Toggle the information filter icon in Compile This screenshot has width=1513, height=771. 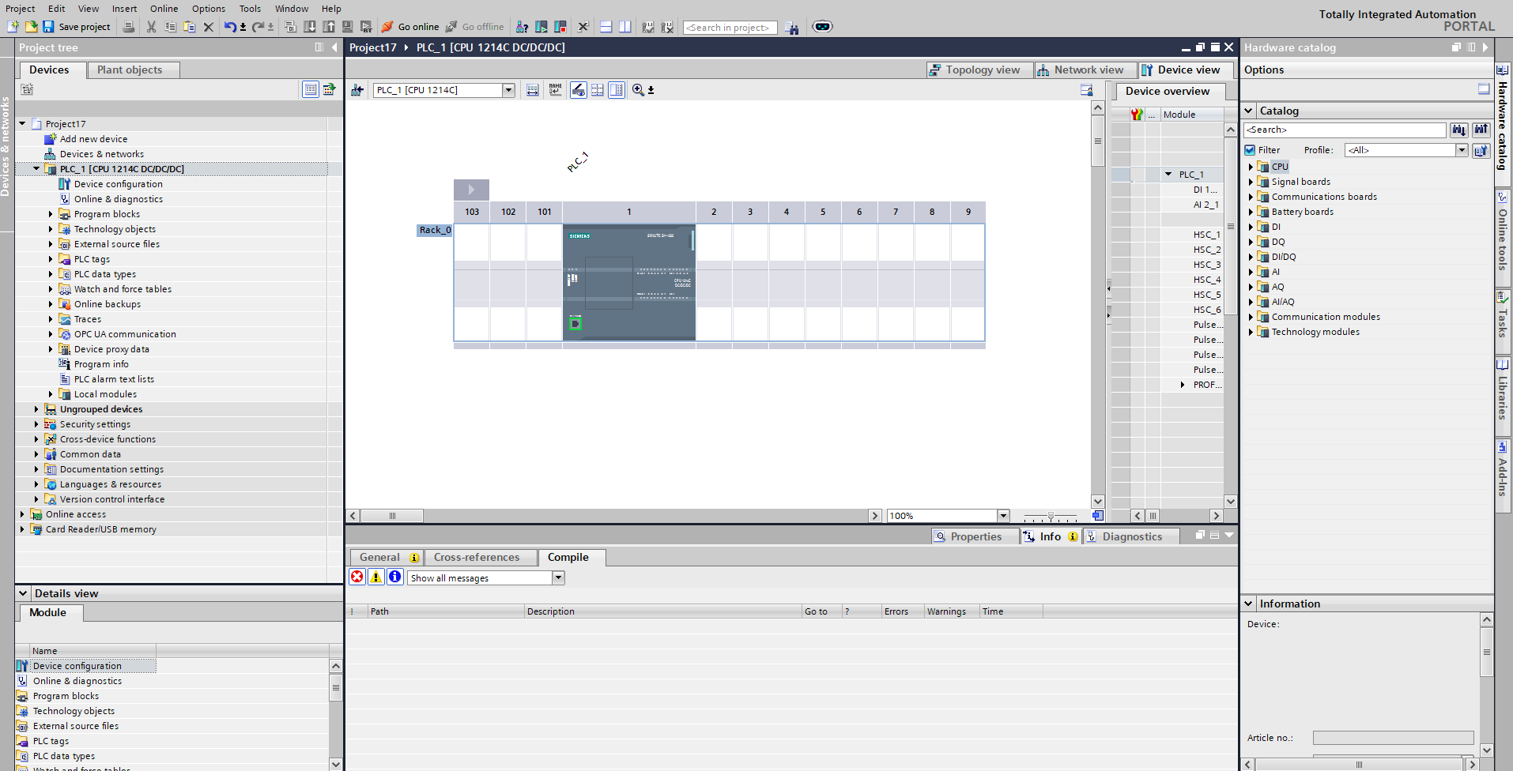click(x=395, y=577)
